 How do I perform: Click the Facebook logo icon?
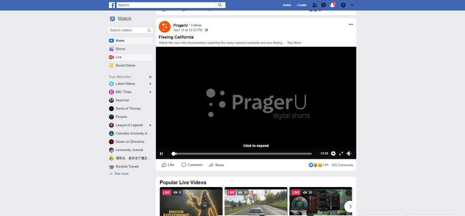(112, 5)
